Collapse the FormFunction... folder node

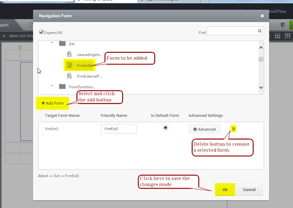[52, 86]
